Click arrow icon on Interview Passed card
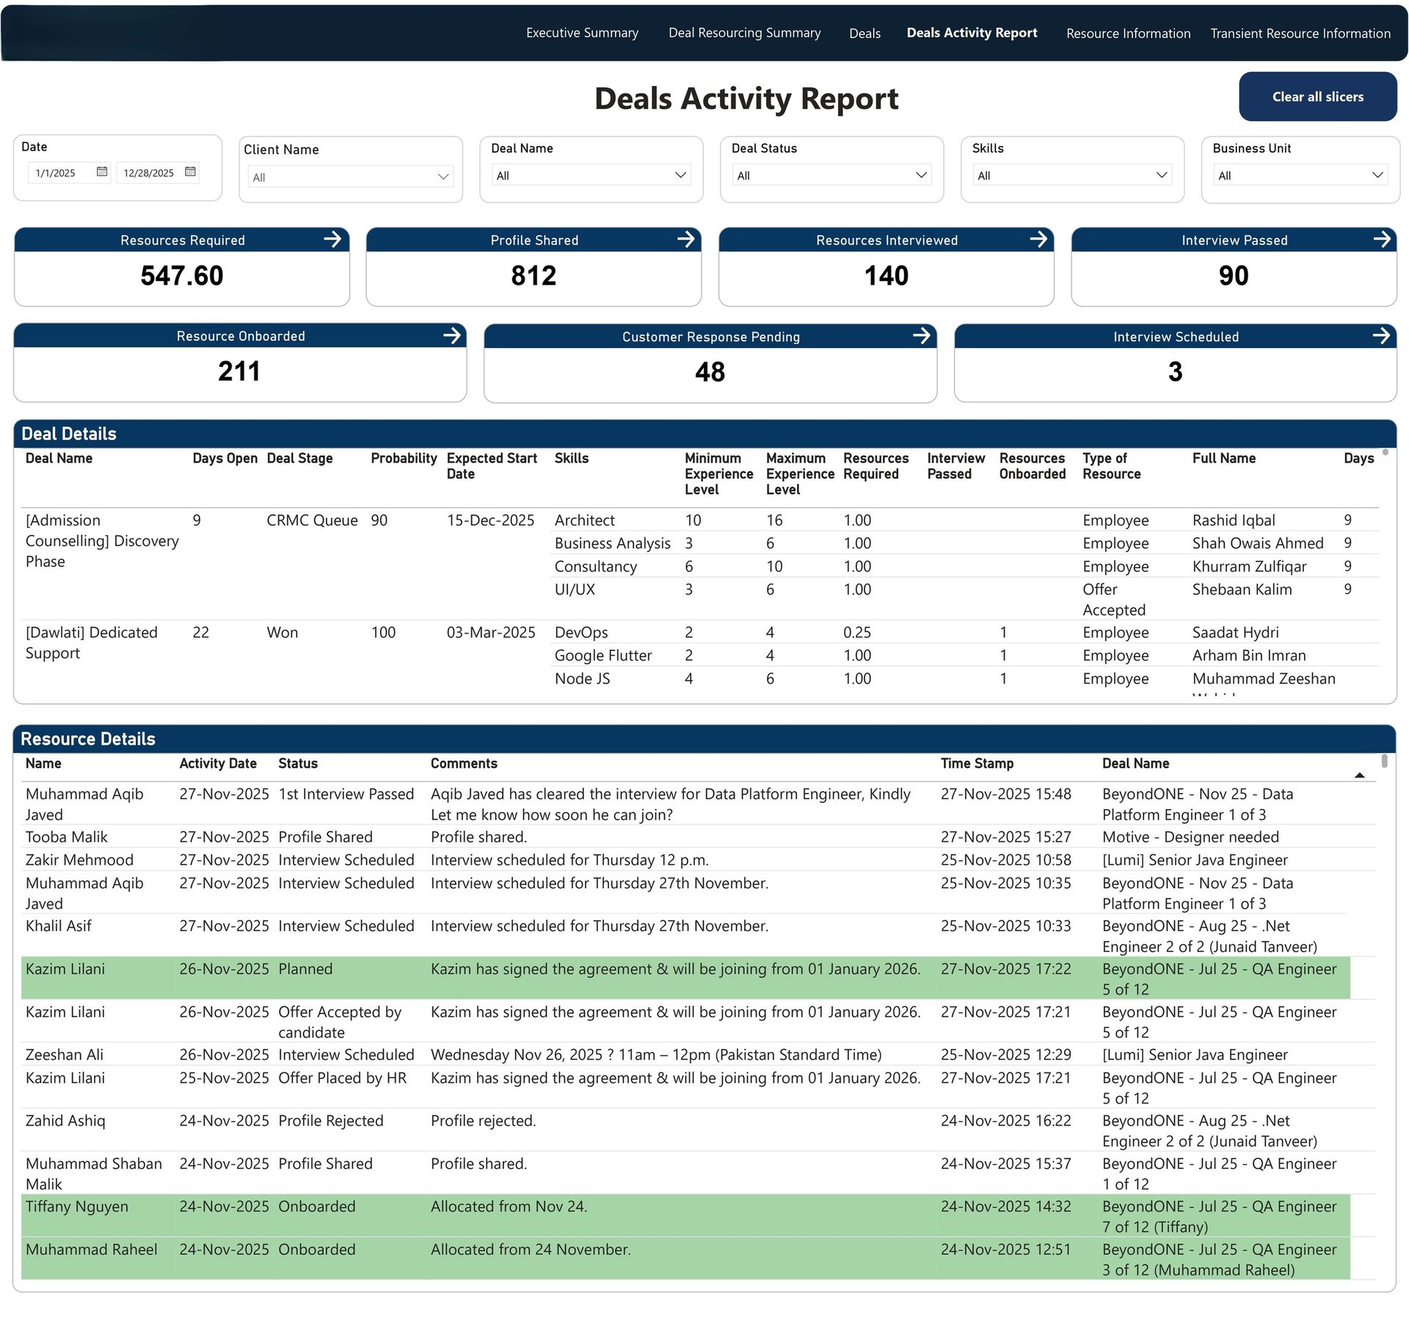The image size is (1409, 1328). point(1381,239)
